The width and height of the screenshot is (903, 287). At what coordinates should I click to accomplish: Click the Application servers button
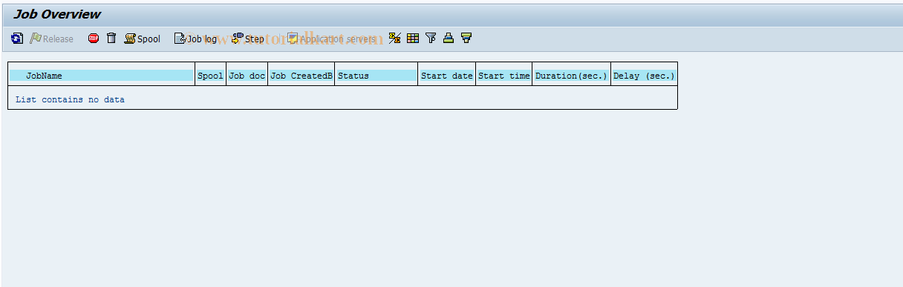[x=331, y=39]
